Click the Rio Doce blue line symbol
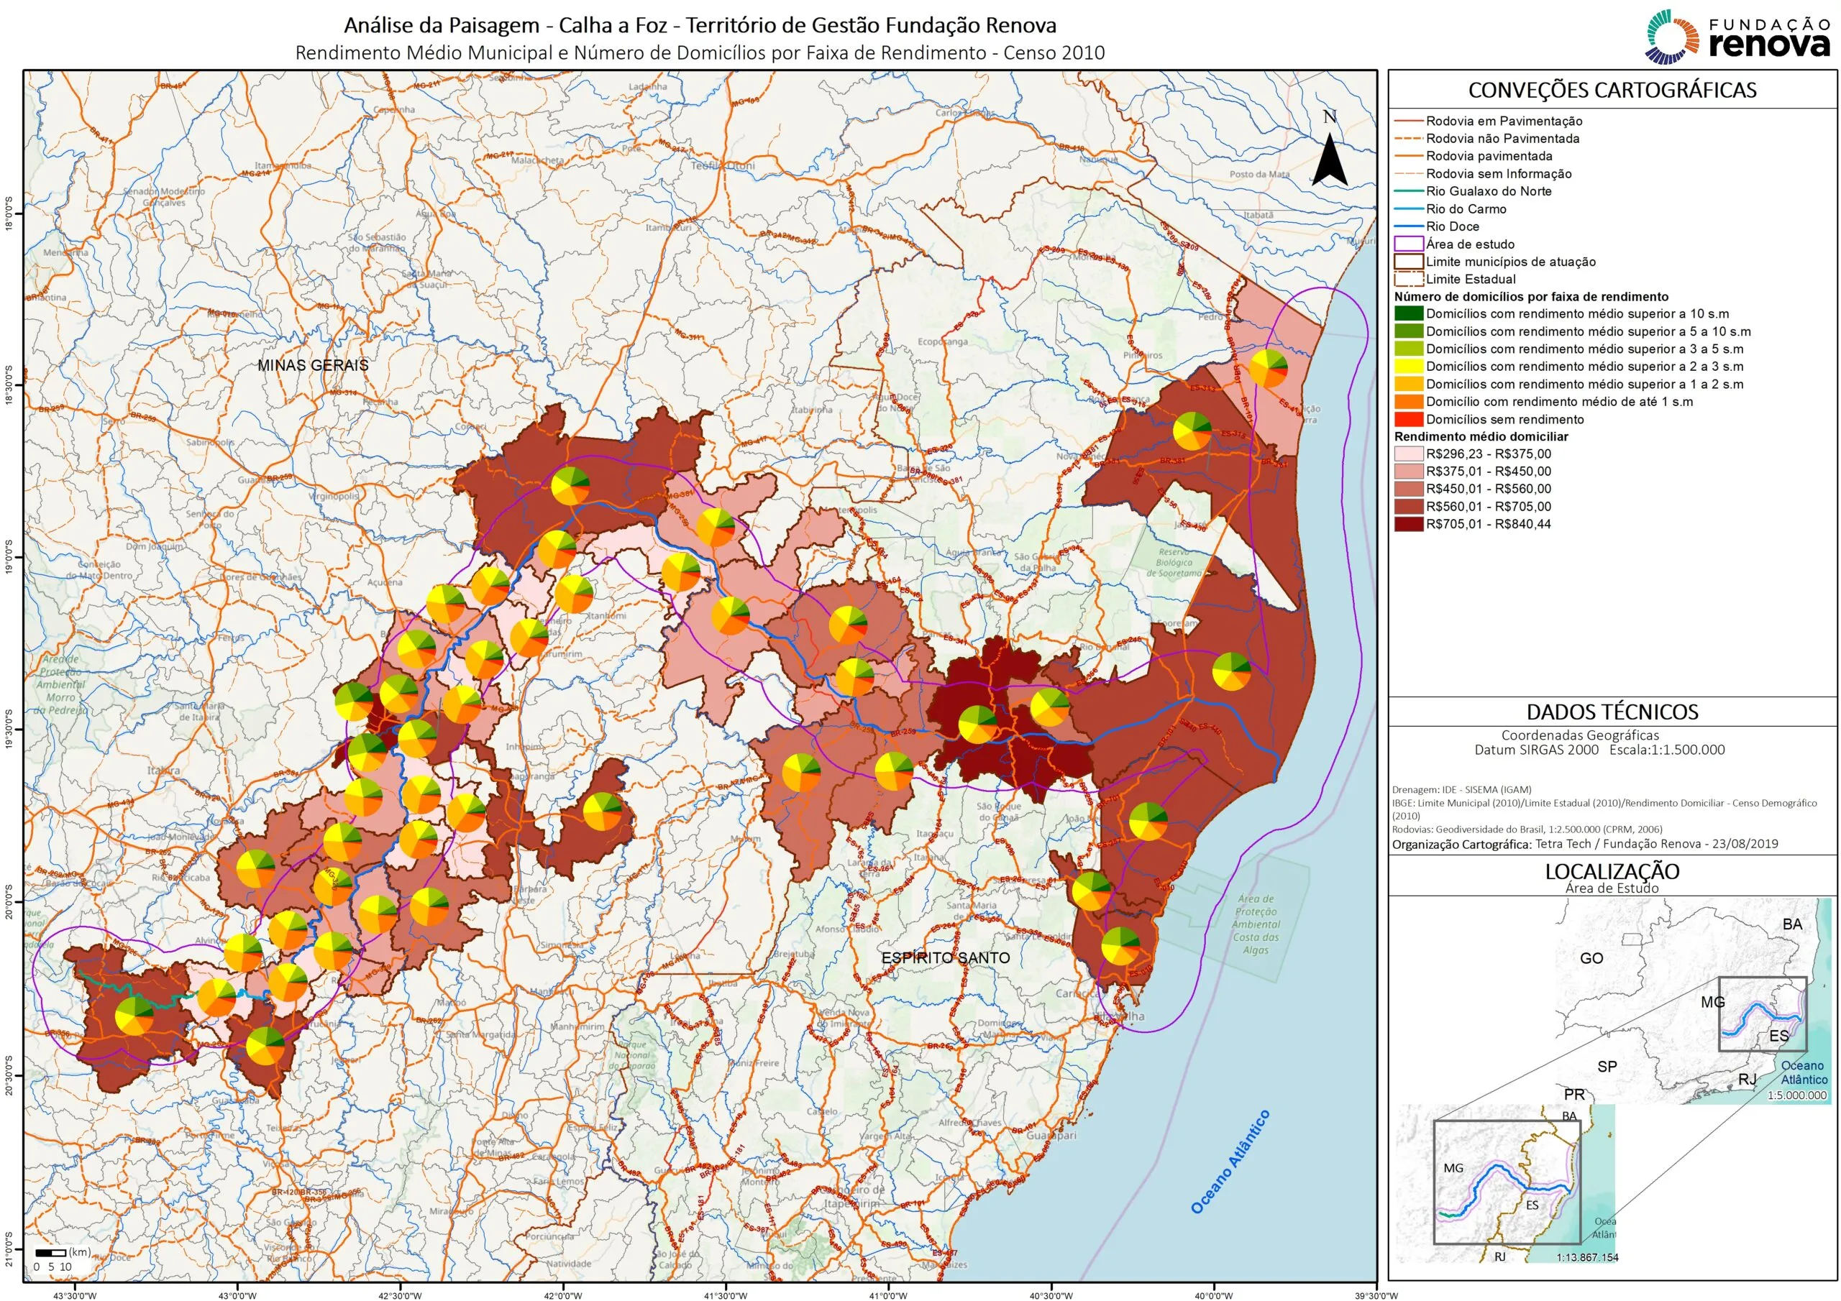Image resolution: width=1841 pixels, height=1301 pixels. coord(1408,227)
